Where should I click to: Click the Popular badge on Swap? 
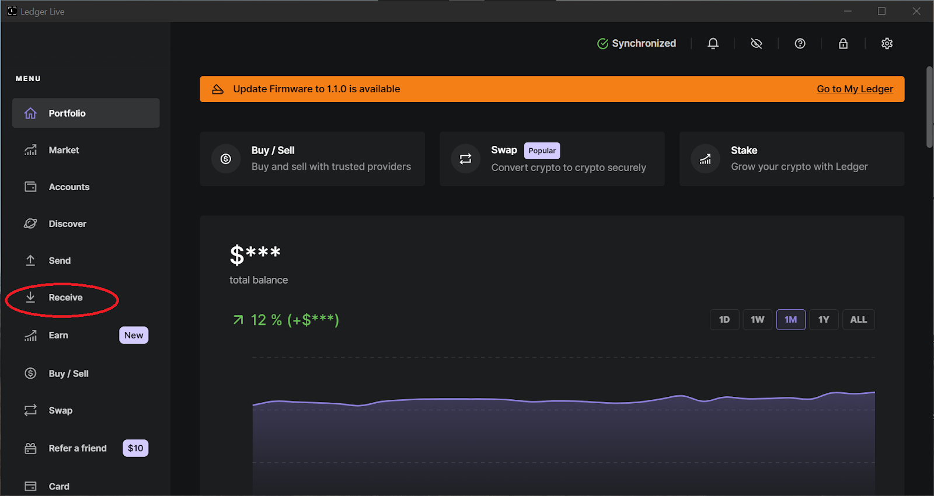542,151
